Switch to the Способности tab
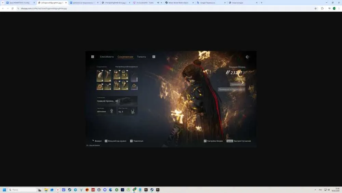The image size is (342, 193). click(x=107, y=57)
